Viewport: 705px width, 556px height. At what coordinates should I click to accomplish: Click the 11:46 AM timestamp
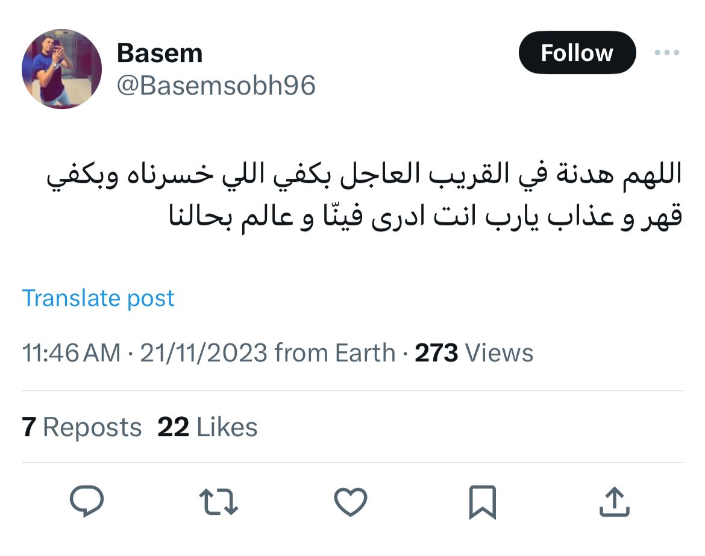[71, 352]
